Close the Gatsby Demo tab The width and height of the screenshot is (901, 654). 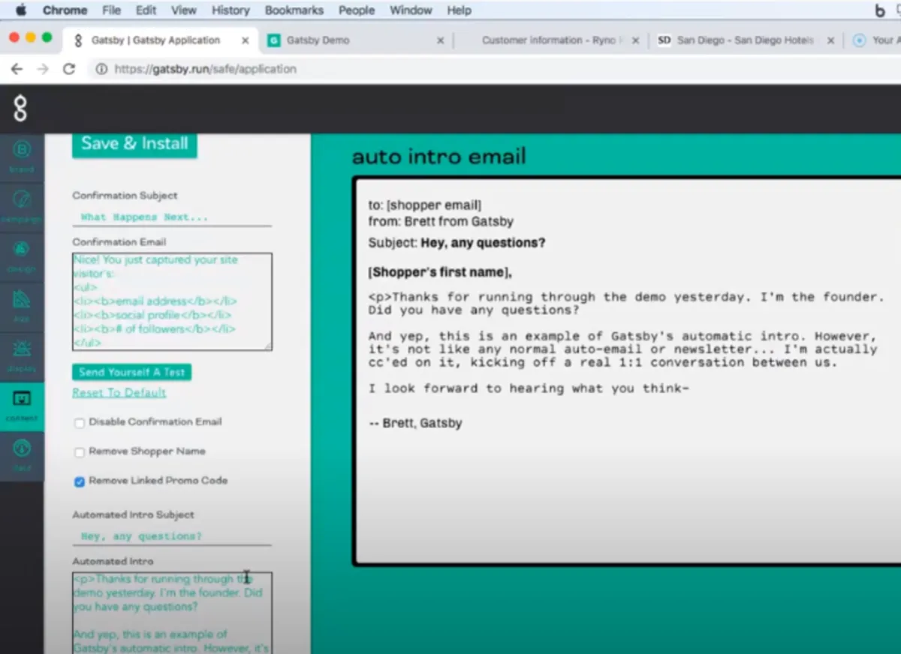coord(440,40)
